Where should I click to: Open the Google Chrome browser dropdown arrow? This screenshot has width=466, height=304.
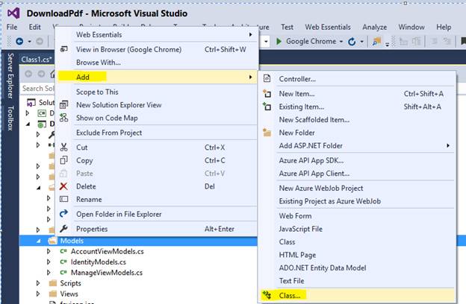(341, 42)
